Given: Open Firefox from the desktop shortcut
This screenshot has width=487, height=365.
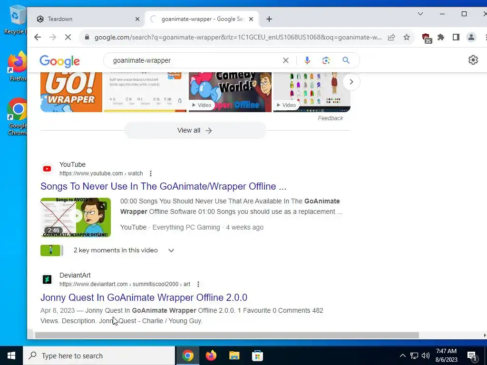Looking at the screenshot, I should pos(18,66).
